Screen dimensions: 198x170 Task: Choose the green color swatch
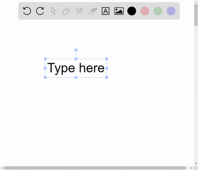(158, 11)
